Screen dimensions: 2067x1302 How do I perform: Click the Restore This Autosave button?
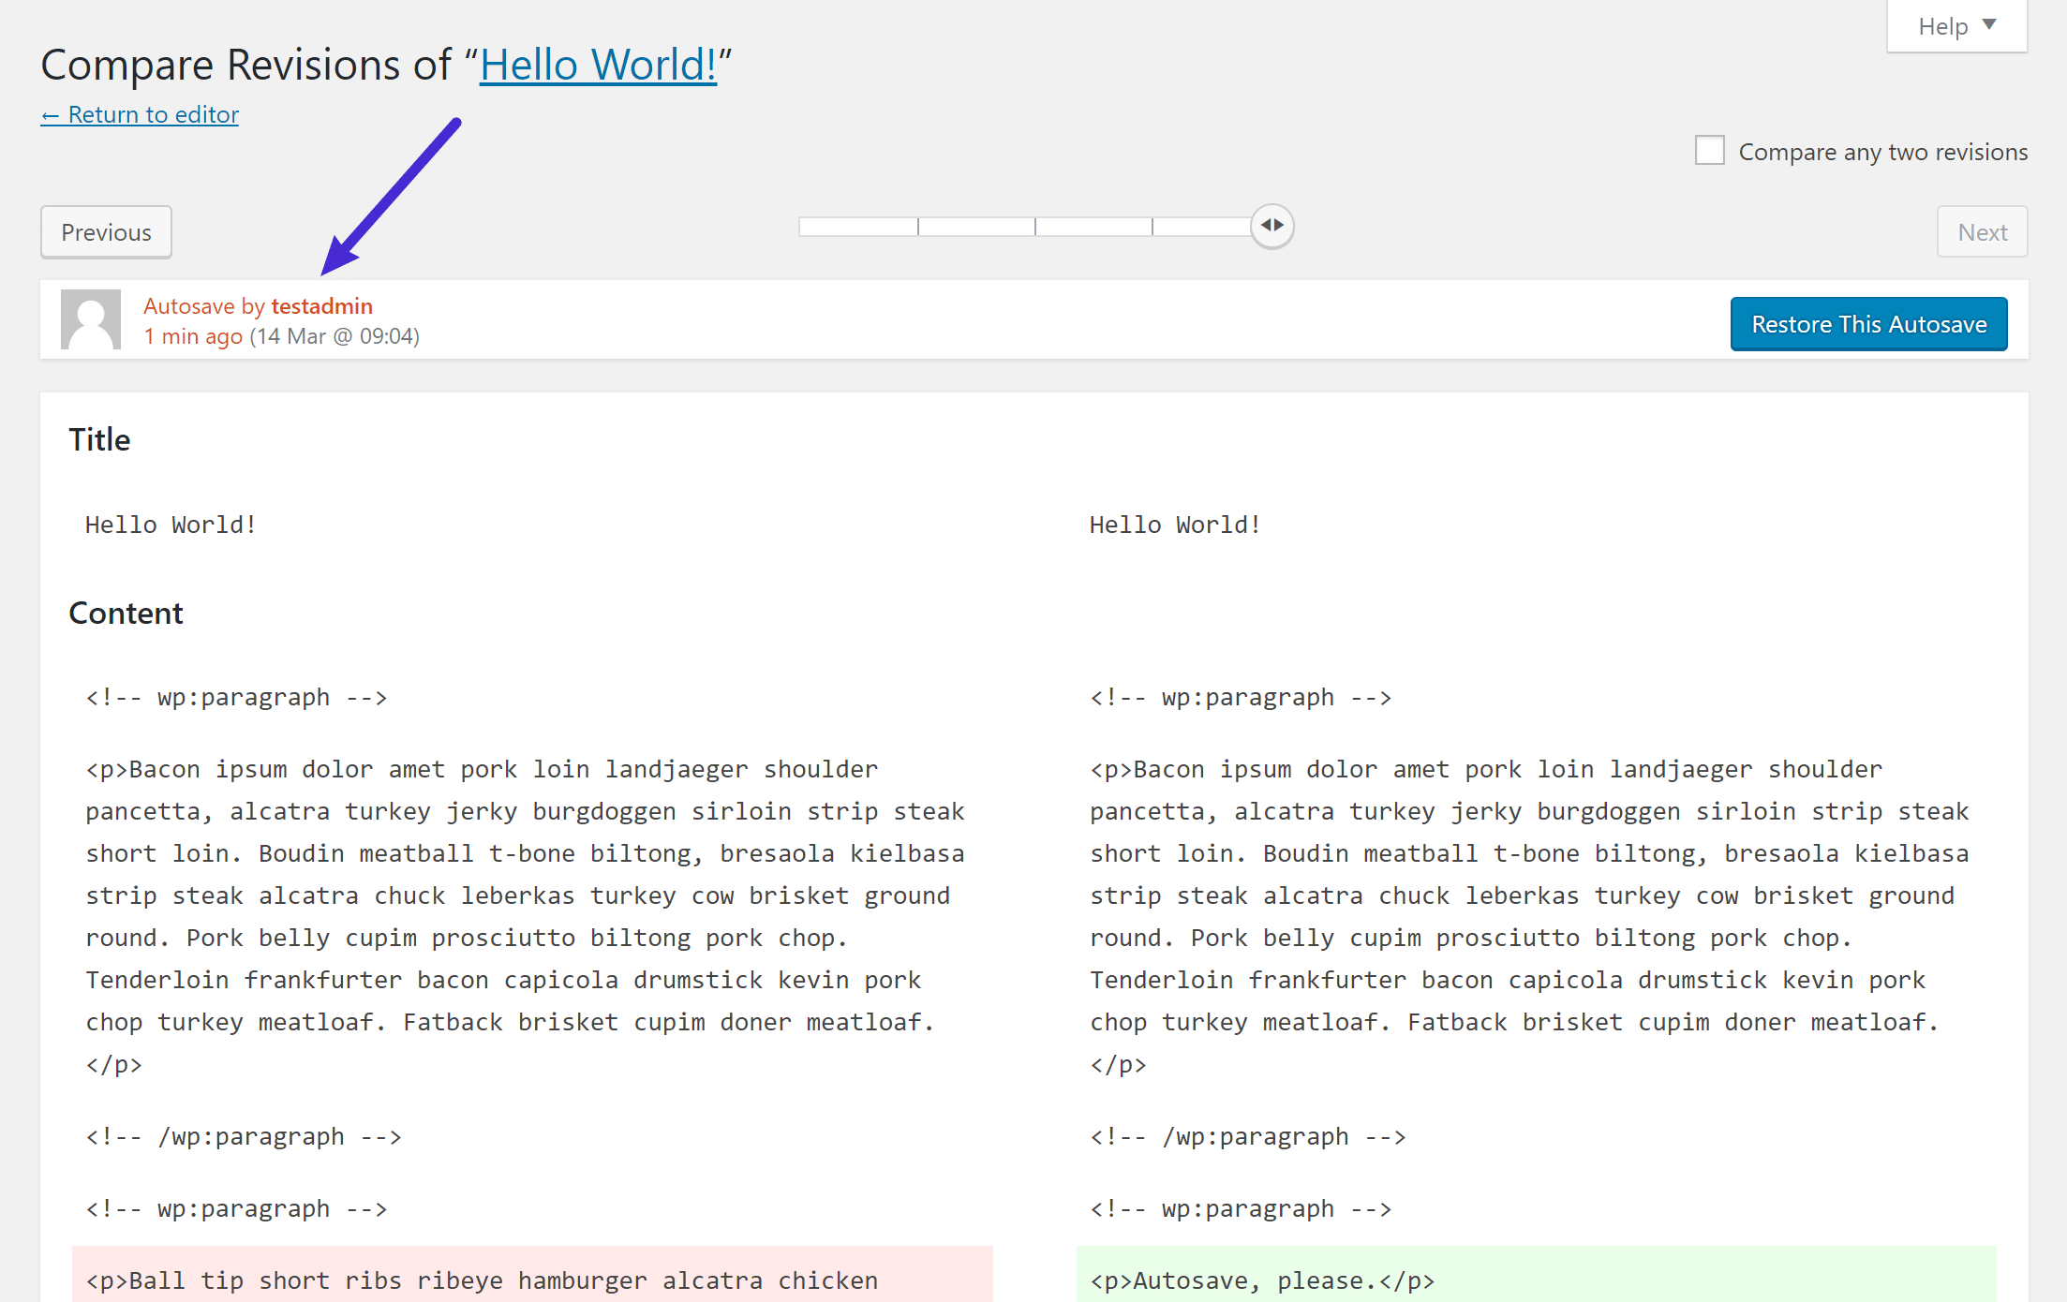1869,324
